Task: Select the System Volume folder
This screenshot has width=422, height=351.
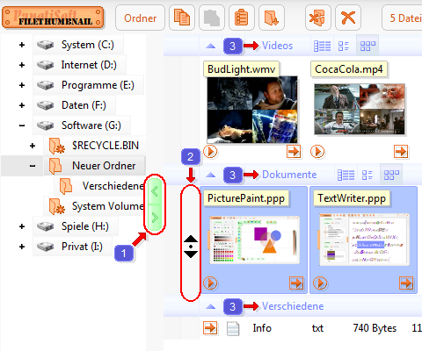Action: [x=95, y=206]
